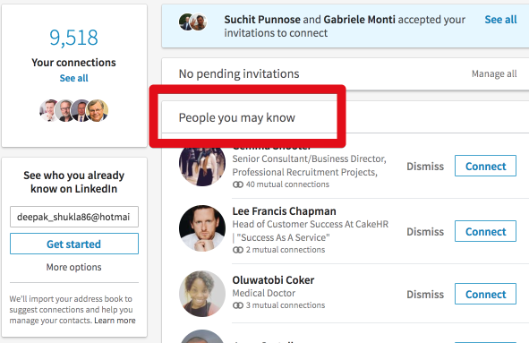Click the mutual connections icon under Oluwatobi Coker

click(238, 305)
